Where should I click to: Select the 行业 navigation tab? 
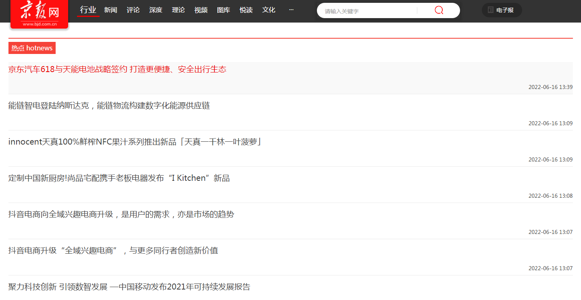click(x=88, y=10)
